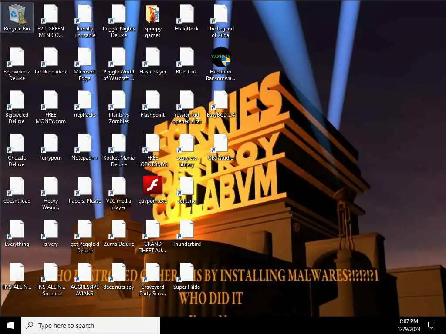Select the nephacks shortcut
The height and width of the screenshot is (334, 446).
point(85,104)
